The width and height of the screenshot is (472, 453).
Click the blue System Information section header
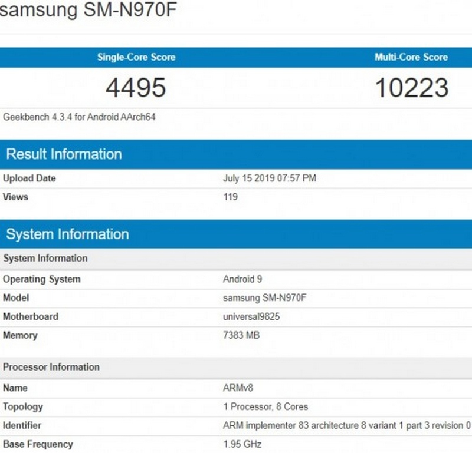236,234
